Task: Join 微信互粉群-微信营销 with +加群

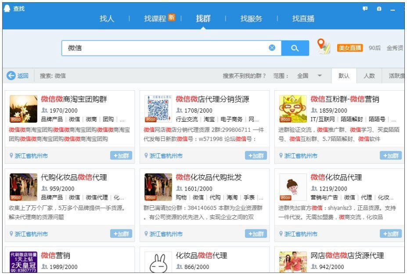Action: coord(391,155)
